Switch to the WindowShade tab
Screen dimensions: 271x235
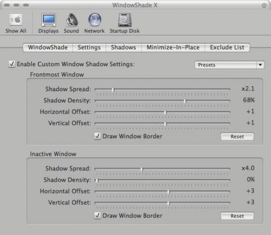coord(48,47)
